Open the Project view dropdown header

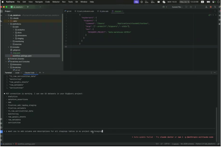click(x=8, y=11)
